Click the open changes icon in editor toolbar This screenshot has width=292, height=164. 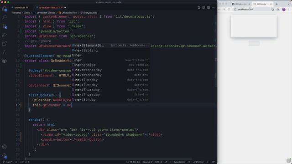[x=199, y=7]
